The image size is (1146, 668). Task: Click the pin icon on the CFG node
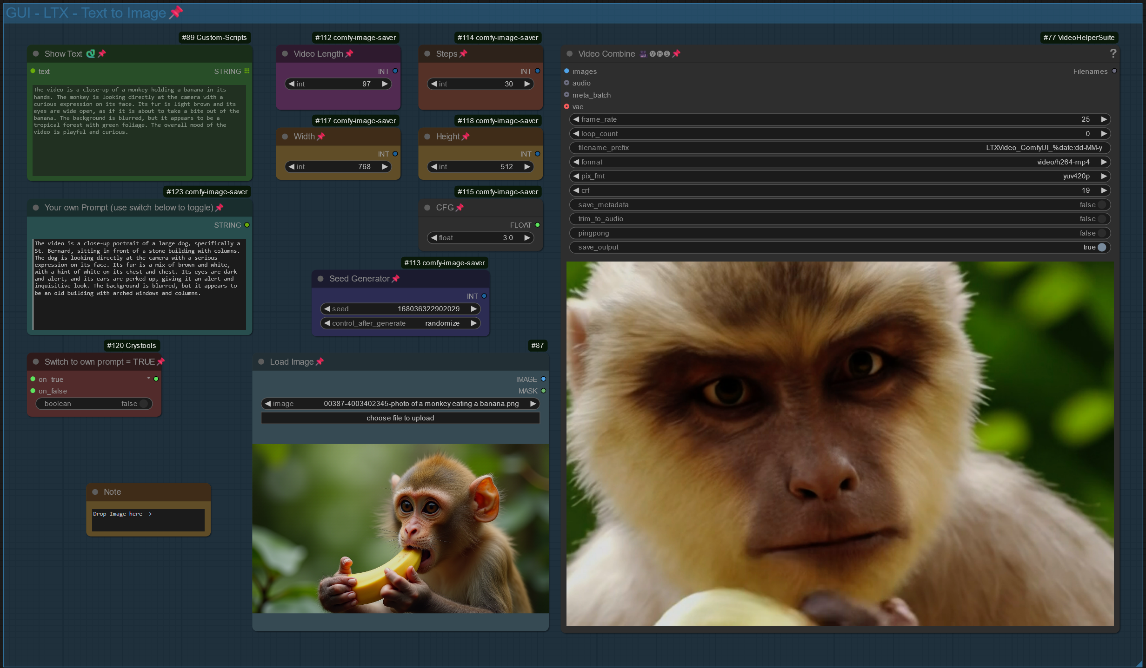[x=460, y=208]
